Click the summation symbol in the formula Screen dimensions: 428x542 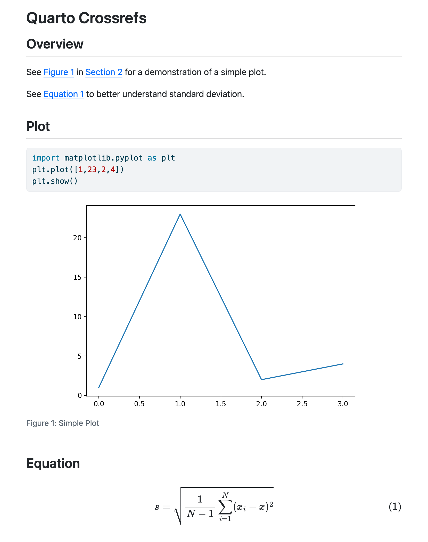click(225, 507)
